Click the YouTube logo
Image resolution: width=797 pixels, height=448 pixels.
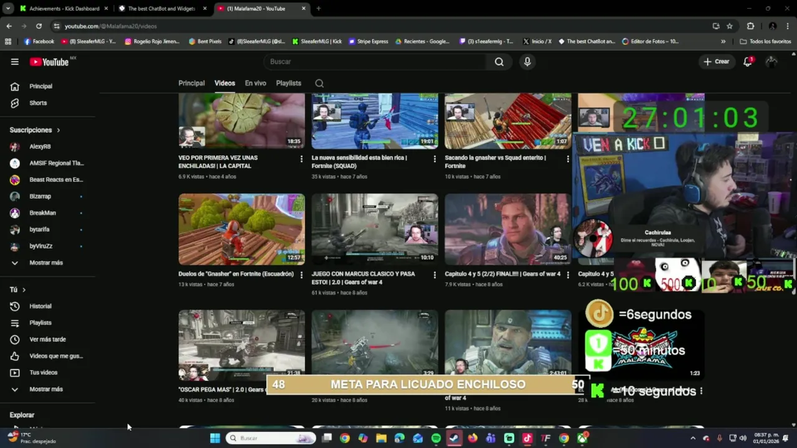49,62
